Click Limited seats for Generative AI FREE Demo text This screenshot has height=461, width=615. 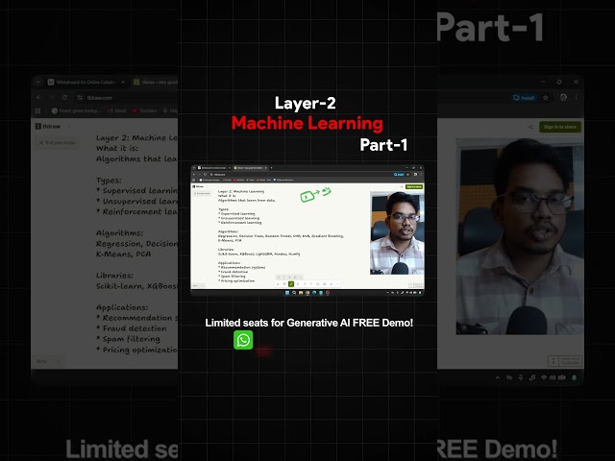point(309,323)
